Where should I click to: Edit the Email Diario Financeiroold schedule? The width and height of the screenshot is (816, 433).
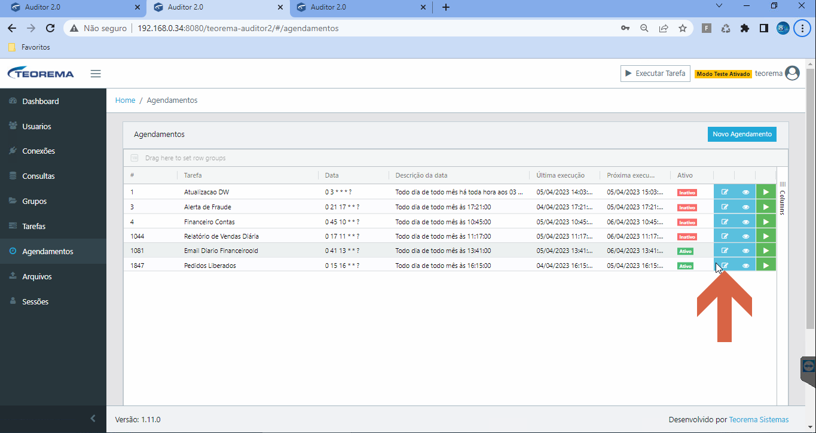click(x=725, y=251)
